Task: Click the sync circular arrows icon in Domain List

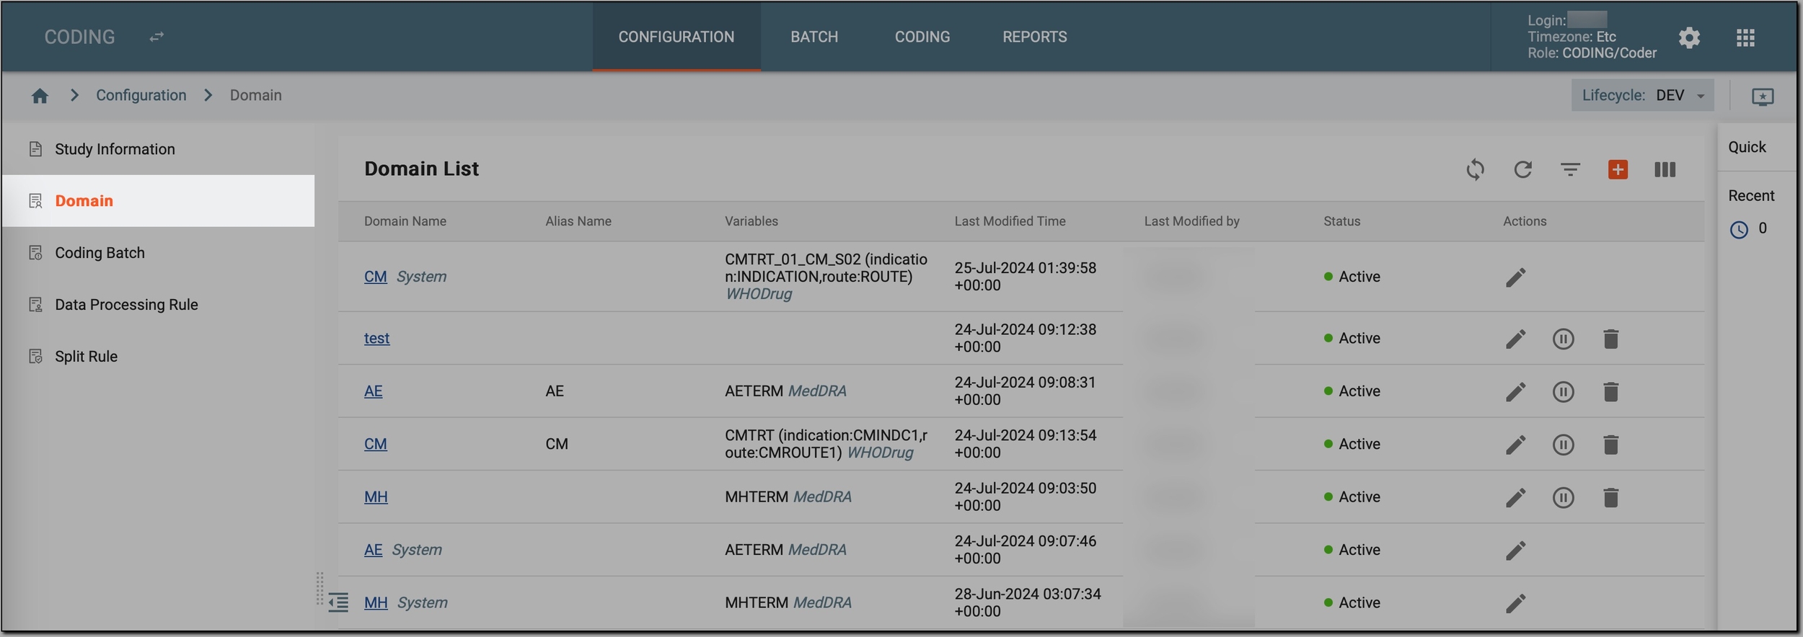Action: pyautogui.click(x=1476, y=170)
